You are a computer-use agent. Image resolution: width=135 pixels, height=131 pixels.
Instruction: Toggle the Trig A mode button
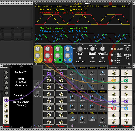pyautogui.click(x=72, y=79)
